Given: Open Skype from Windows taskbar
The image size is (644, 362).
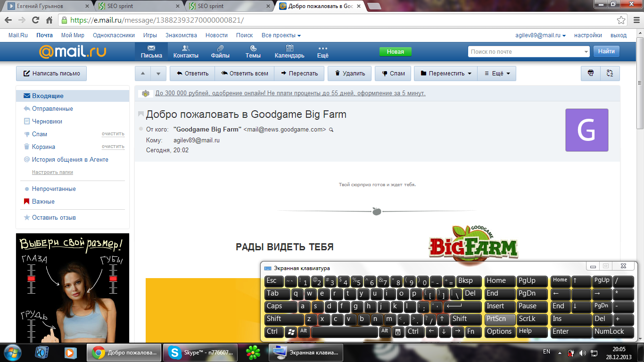Looking at the screenshot, I should point(200,353).
